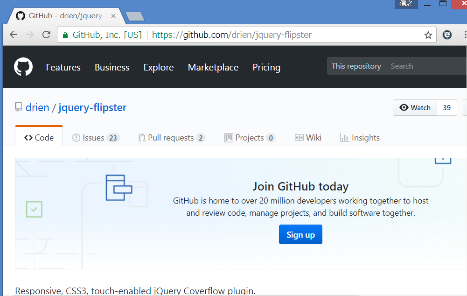Switch to the Issues tab

96,138
